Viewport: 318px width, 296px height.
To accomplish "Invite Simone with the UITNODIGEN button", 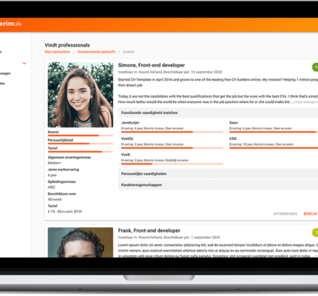I will [285, 214].
